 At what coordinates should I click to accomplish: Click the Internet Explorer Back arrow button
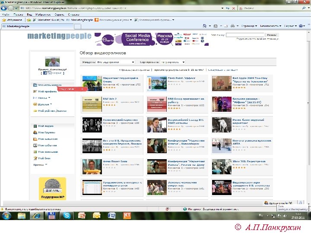4,8
